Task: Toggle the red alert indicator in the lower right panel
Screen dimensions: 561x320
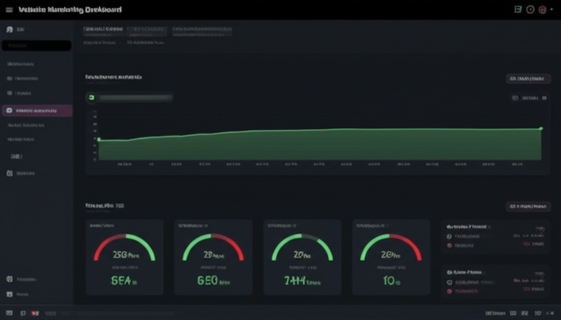Action: coord(450,292)
